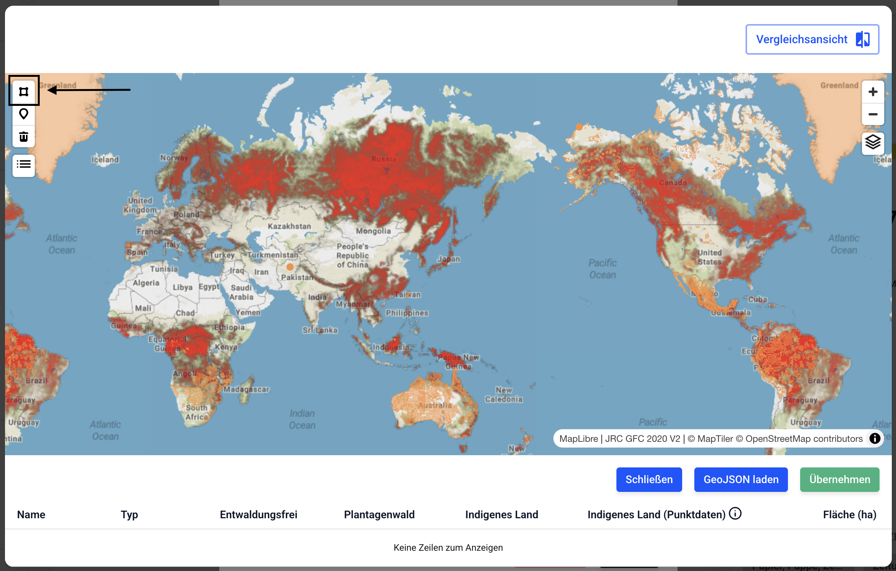Open the map layers switcher
Viewport: 896px width, 571px height.
(873, 143)
